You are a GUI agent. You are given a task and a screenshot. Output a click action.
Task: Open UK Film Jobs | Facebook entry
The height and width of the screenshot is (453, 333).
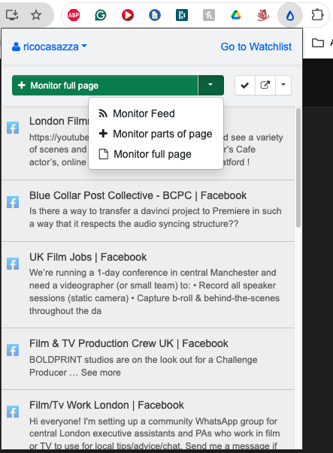point(88,257)
